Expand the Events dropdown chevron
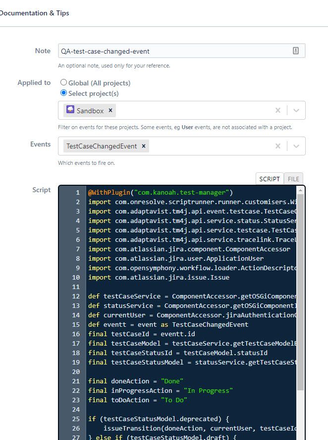The image size is (328, 440). (296, 146)
